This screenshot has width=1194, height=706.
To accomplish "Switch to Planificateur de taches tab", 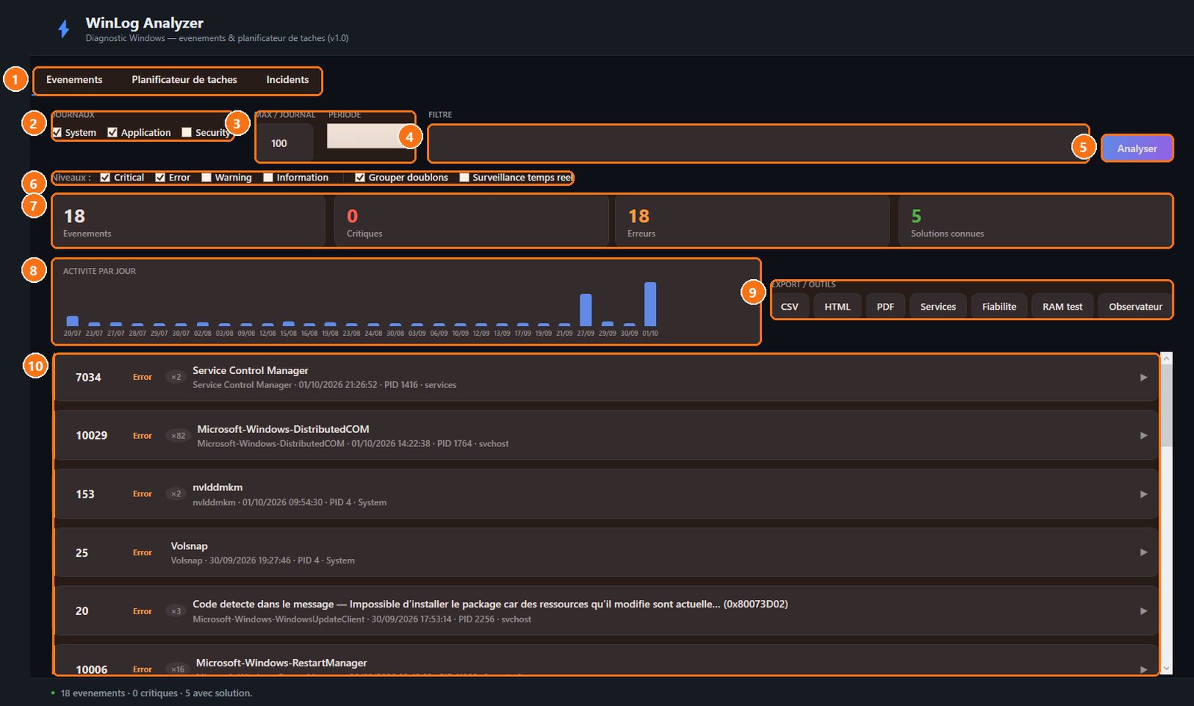I will 184,80.
